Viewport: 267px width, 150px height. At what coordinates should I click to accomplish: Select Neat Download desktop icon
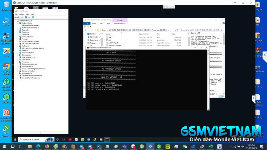7,131
